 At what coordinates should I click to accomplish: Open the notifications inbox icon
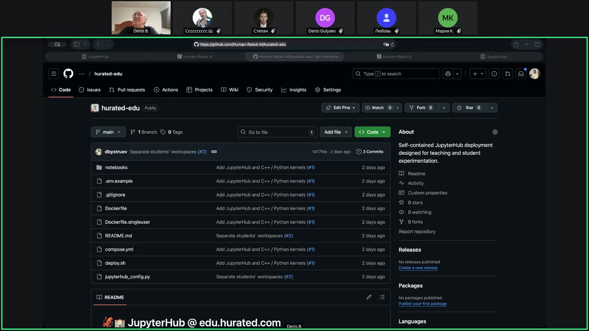(521, 74)
